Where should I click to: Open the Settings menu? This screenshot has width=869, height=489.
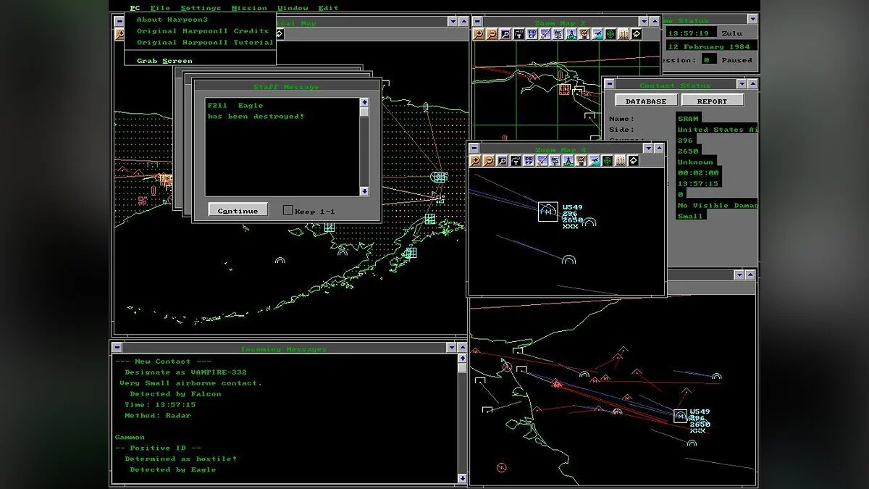(x=201, y=8)
